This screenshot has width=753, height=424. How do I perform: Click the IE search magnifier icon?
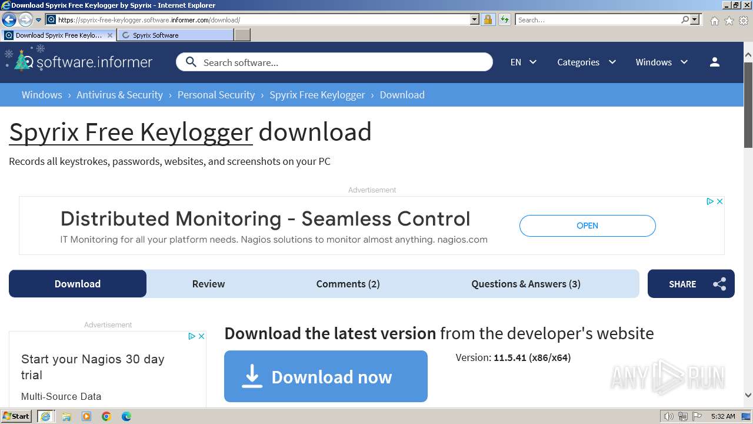click(685, 19)
